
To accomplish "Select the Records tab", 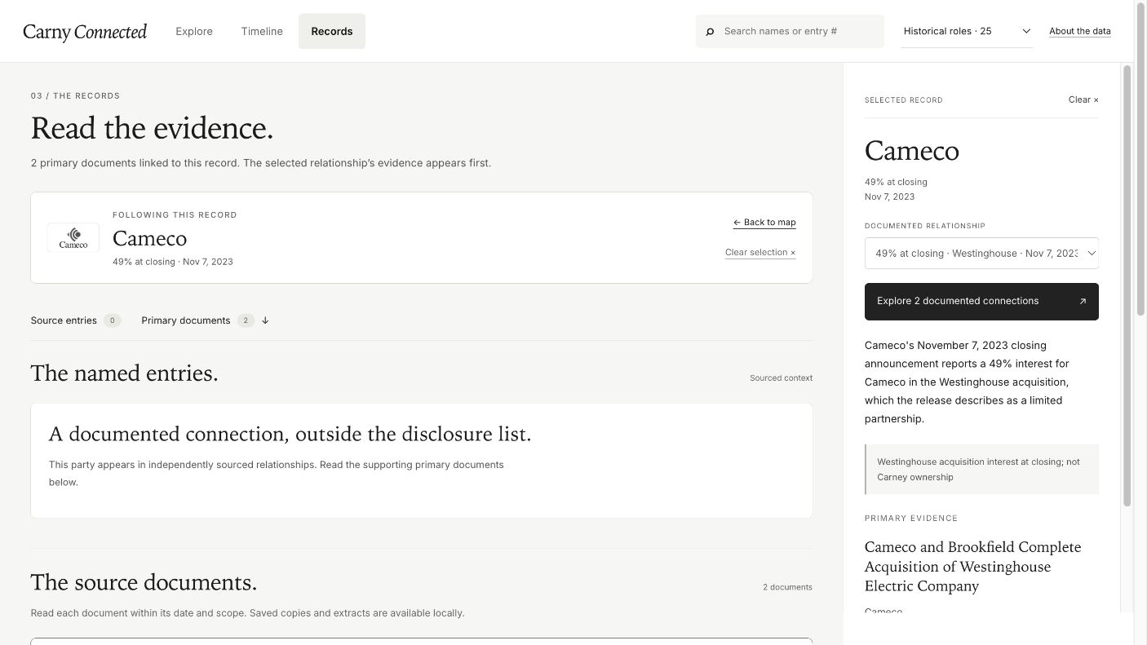I will [332, 31].
